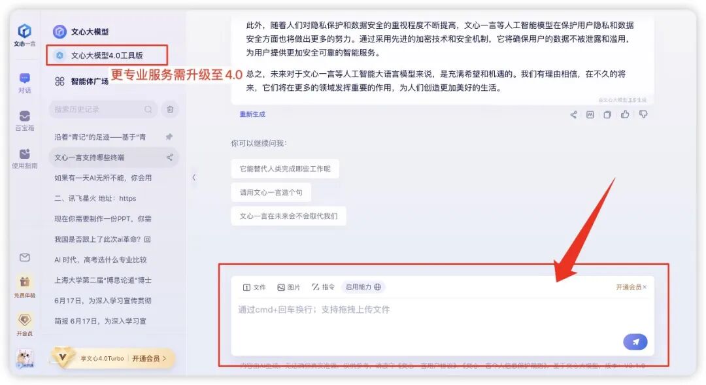Image resolution: width=706 pixels, height=385 pixels.
Task: Collapse the history panel with left chevron
Action: click(x=193, y=177)
